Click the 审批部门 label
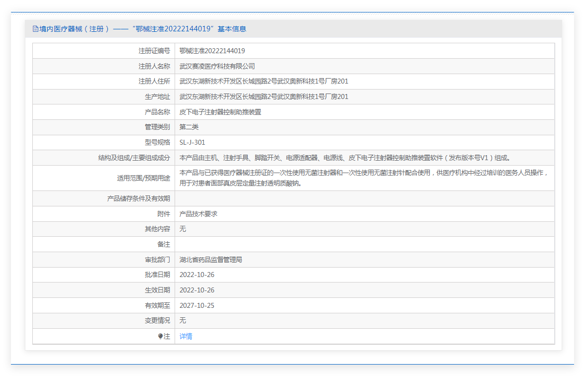The image size is (585, 376). click(x=157, y=260)
